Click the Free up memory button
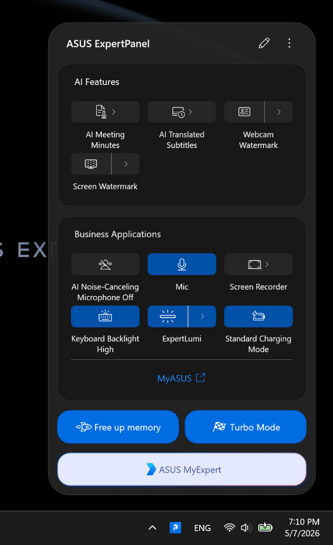Viewport: 333px width, 545px height. (118, 427)
